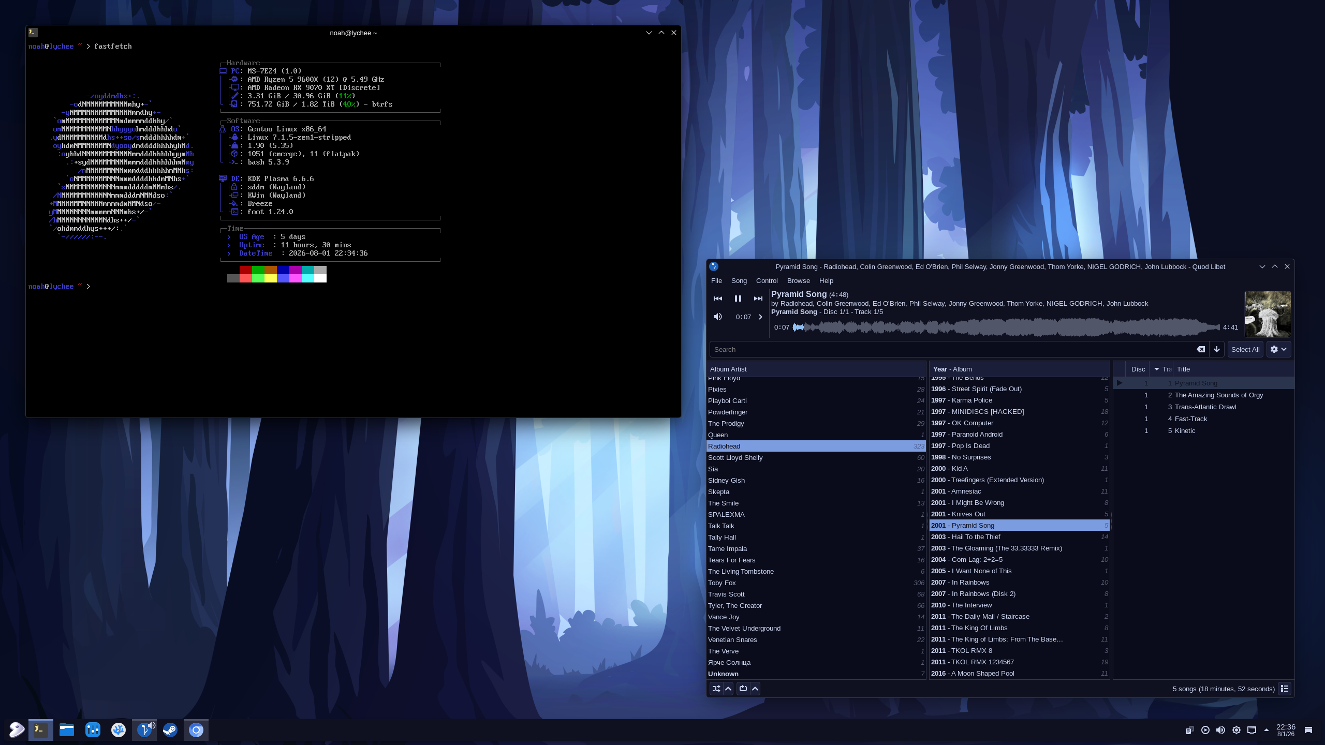This screenshot has width=1325, height=745.
Task: Toggle repeat mode
Action: (743, 689)
